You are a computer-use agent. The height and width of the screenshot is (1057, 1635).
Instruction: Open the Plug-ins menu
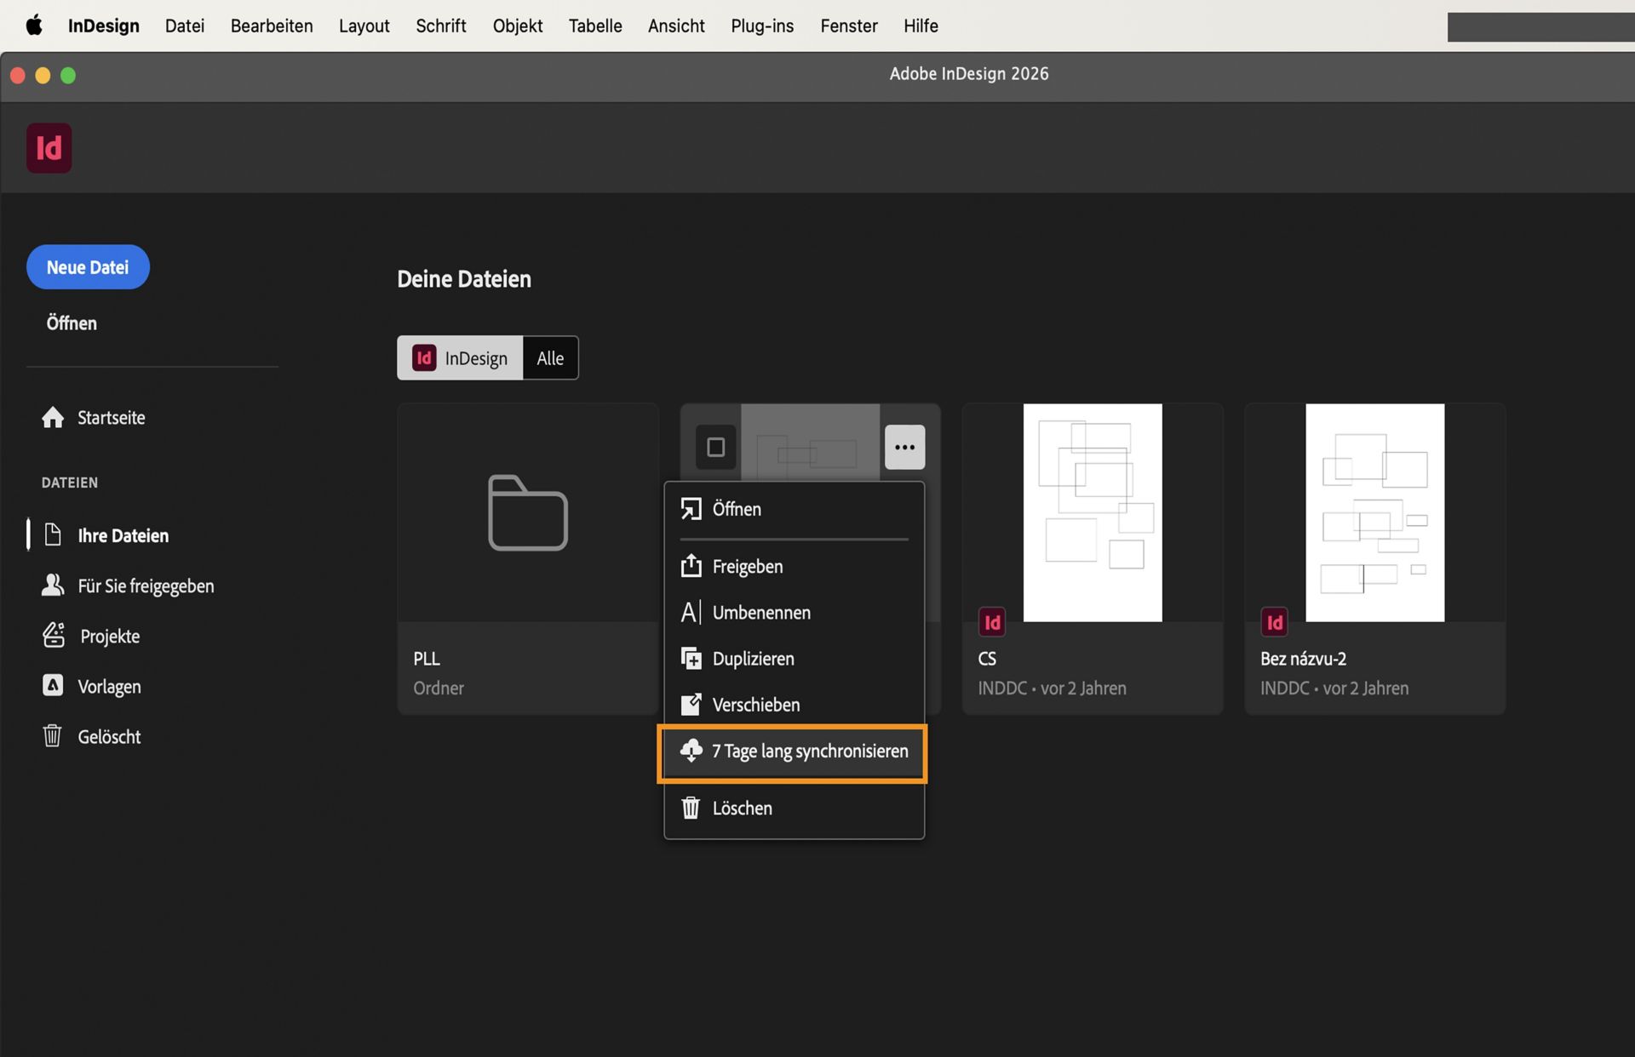[x=761, y=26]
